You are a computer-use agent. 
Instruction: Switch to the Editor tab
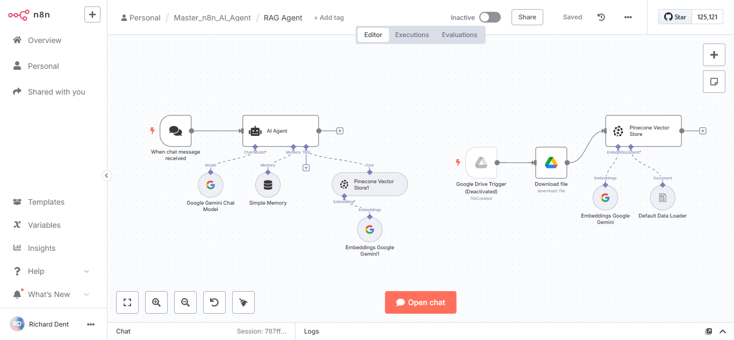pos(373,35)
